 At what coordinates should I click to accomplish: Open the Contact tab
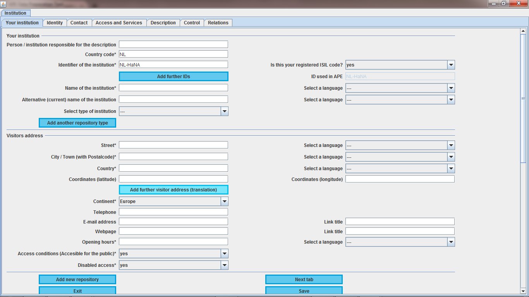click(79, 23)
